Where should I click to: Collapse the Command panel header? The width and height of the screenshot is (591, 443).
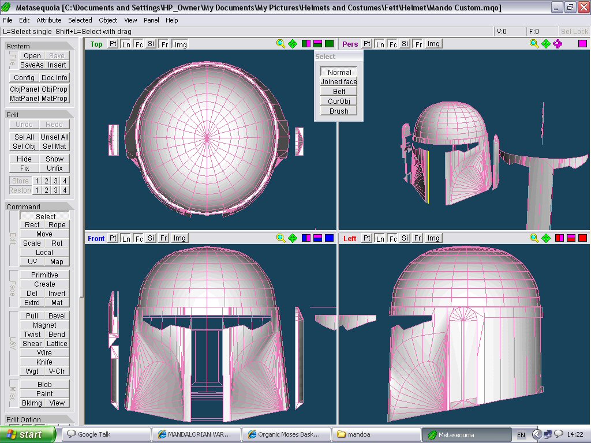point(39,206)
